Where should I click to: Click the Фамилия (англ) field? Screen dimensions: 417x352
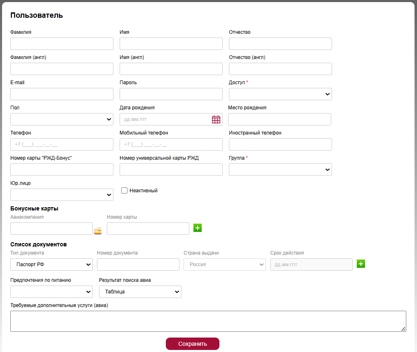[x=62, y=69]
